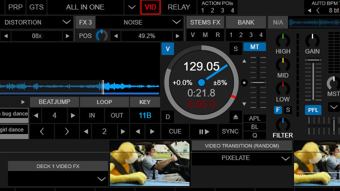This screenshot has height=191, width=340.
Task: Click the play/pause button
Action: 204,131
